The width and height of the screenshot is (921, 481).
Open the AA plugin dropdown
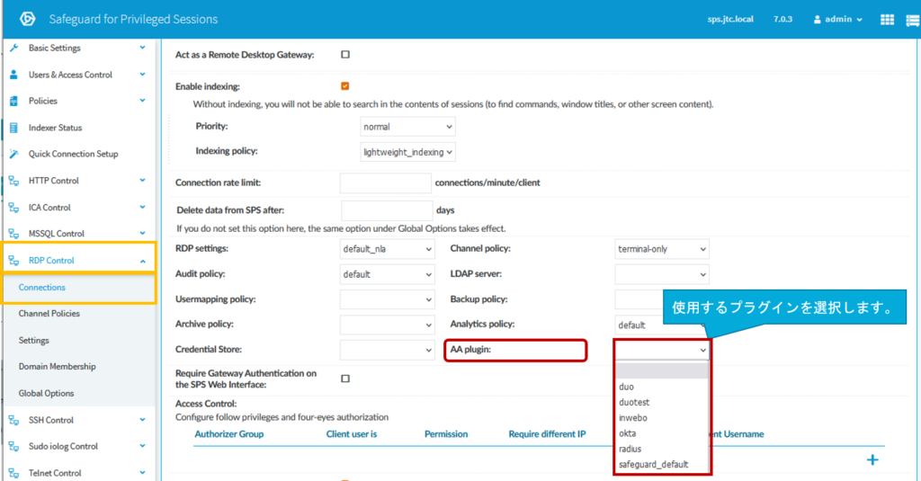point(662,350)
